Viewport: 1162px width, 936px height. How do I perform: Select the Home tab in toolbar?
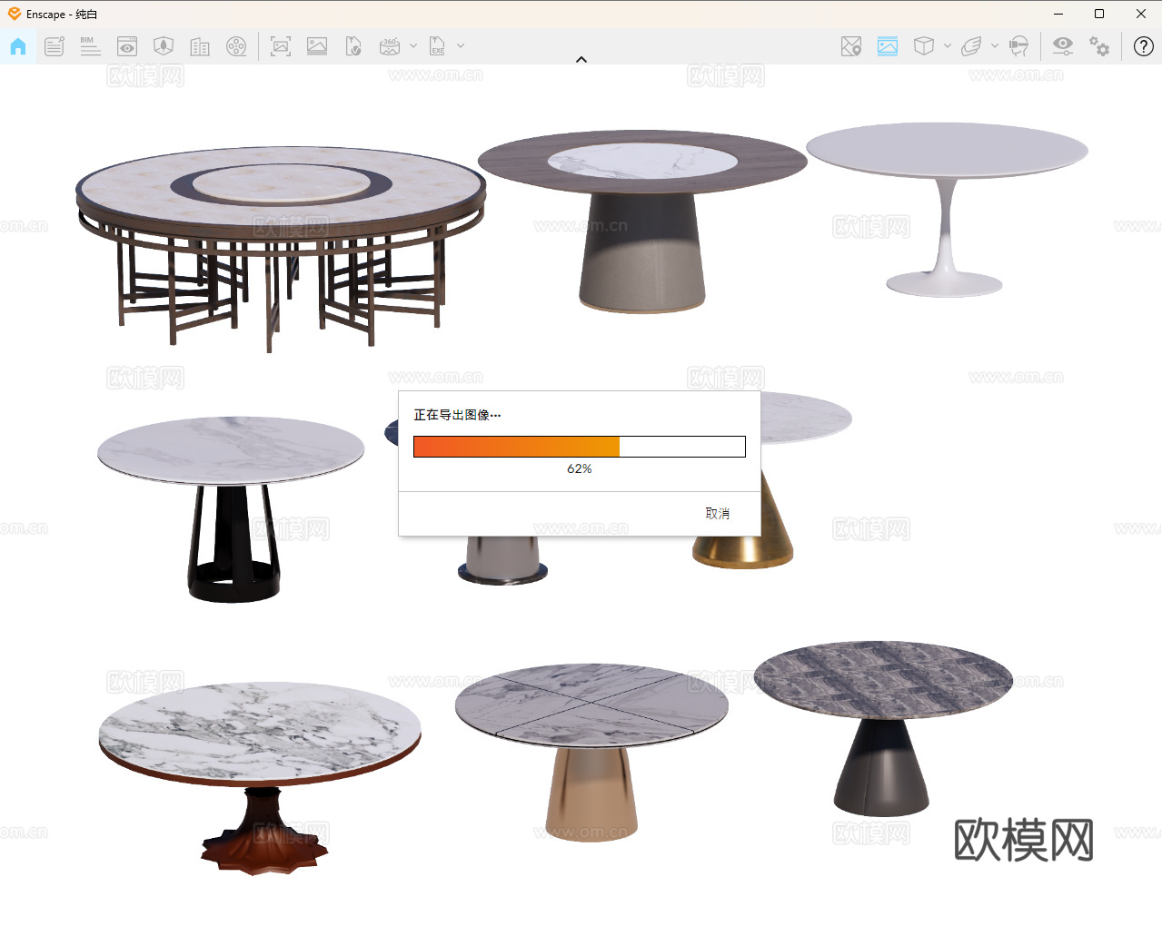[18, 46]
